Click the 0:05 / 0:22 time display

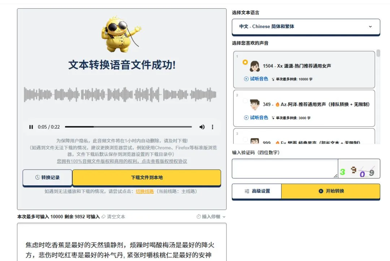[49, 127]
